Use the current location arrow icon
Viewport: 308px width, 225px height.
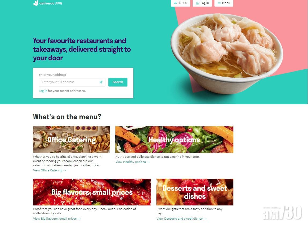click(x=101, y=82)
